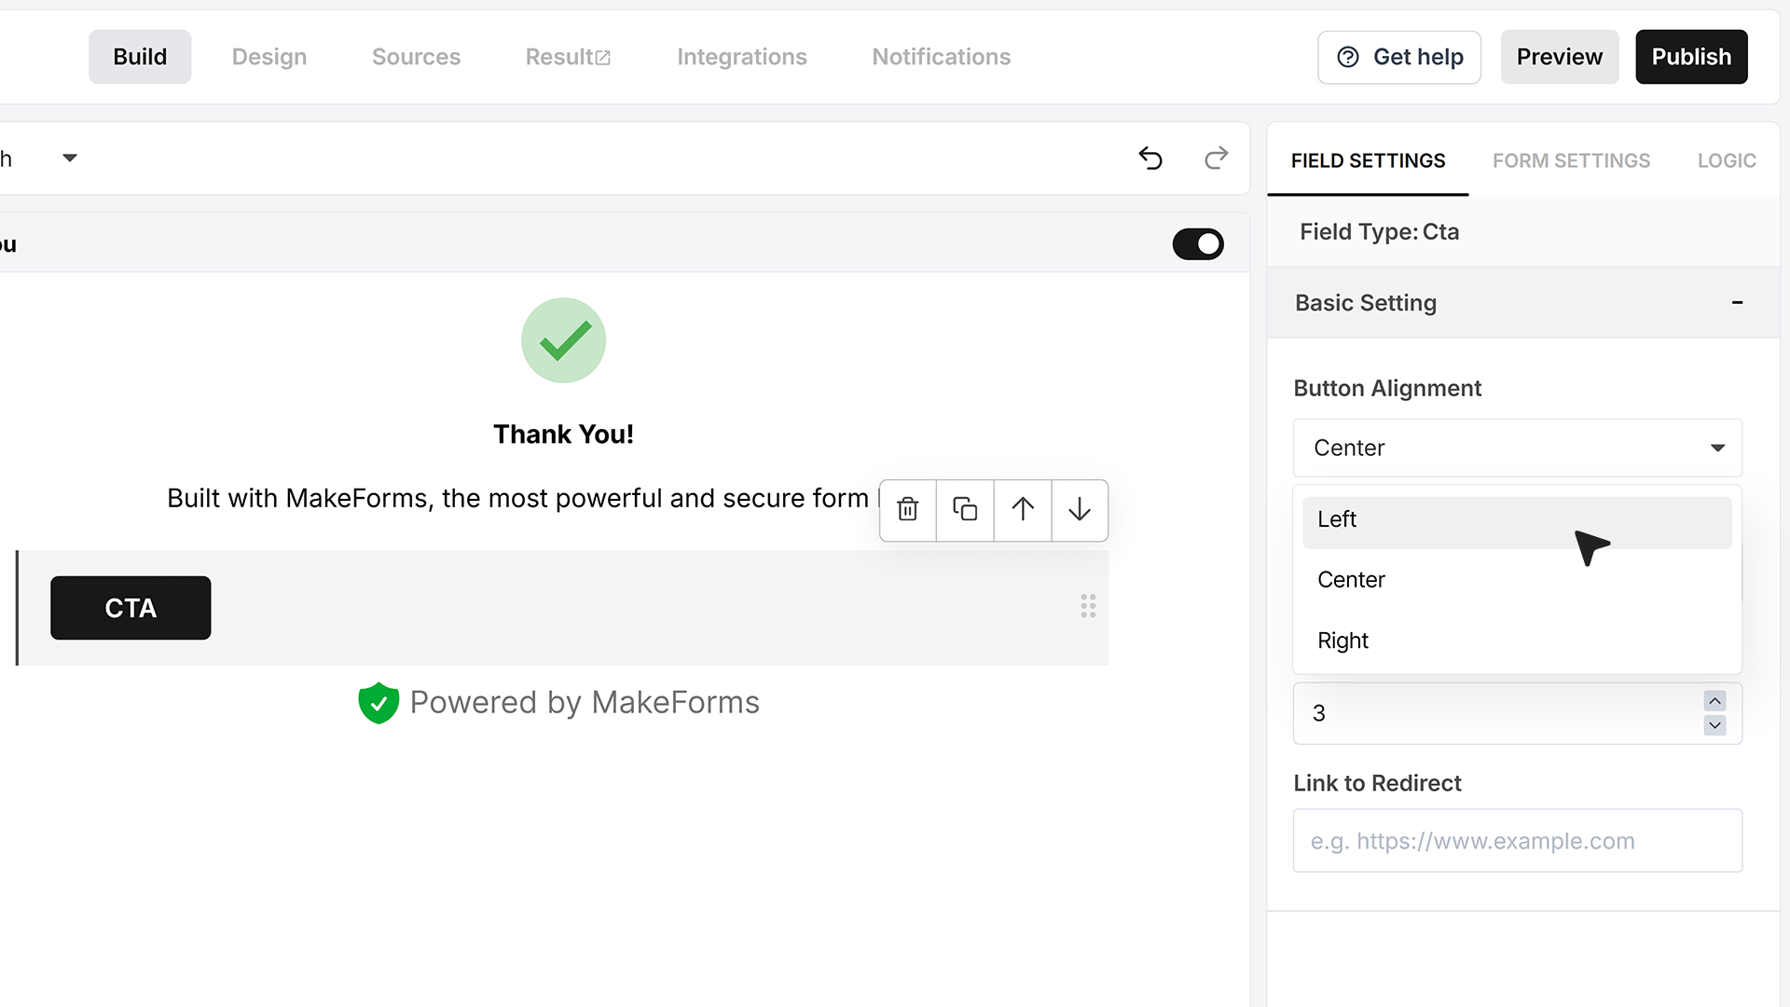Toggle the Thank You page switch
1790x1007 pixels.
click(x=1198, y=244)
